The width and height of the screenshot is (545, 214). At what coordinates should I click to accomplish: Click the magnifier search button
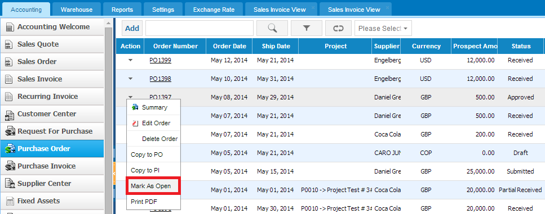click(x=272, y=28)
